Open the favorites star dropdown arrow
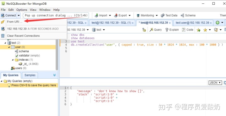 tap(210, 30)
